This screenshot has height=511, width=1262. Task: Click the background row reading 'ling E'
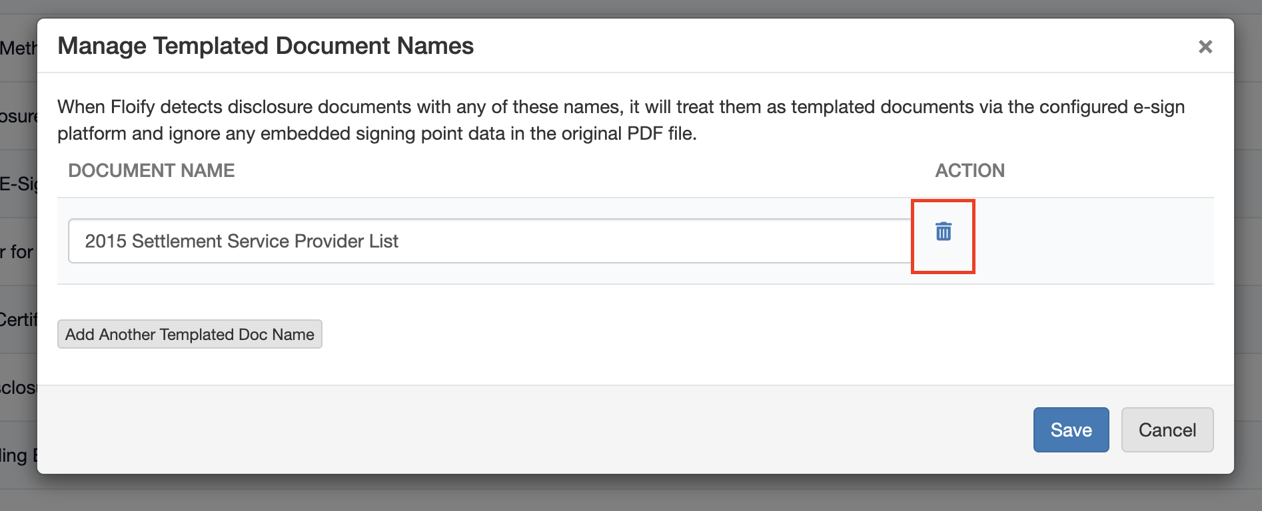17,456
